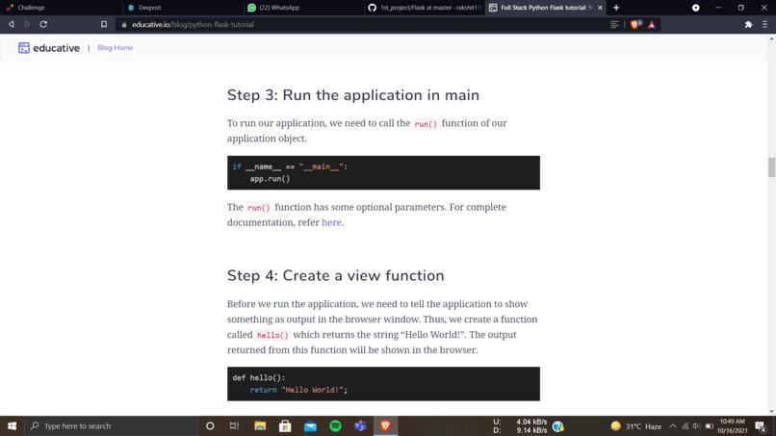Switch to the Challenge tab
Image resolution: width=776 pixels, height=436 pixels.
[x=60, y=8]
